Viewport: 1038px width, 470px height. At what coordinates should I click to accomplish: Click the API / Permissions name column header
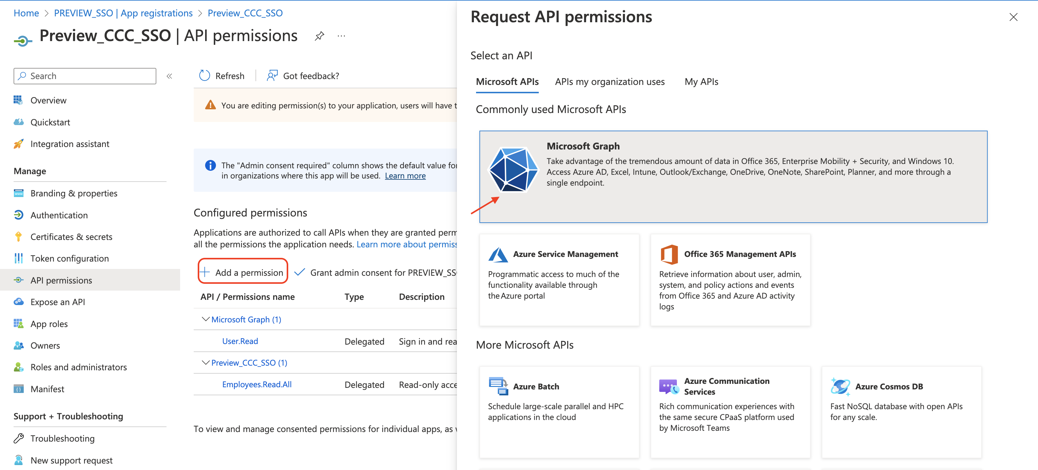click(x=247, y=297)
